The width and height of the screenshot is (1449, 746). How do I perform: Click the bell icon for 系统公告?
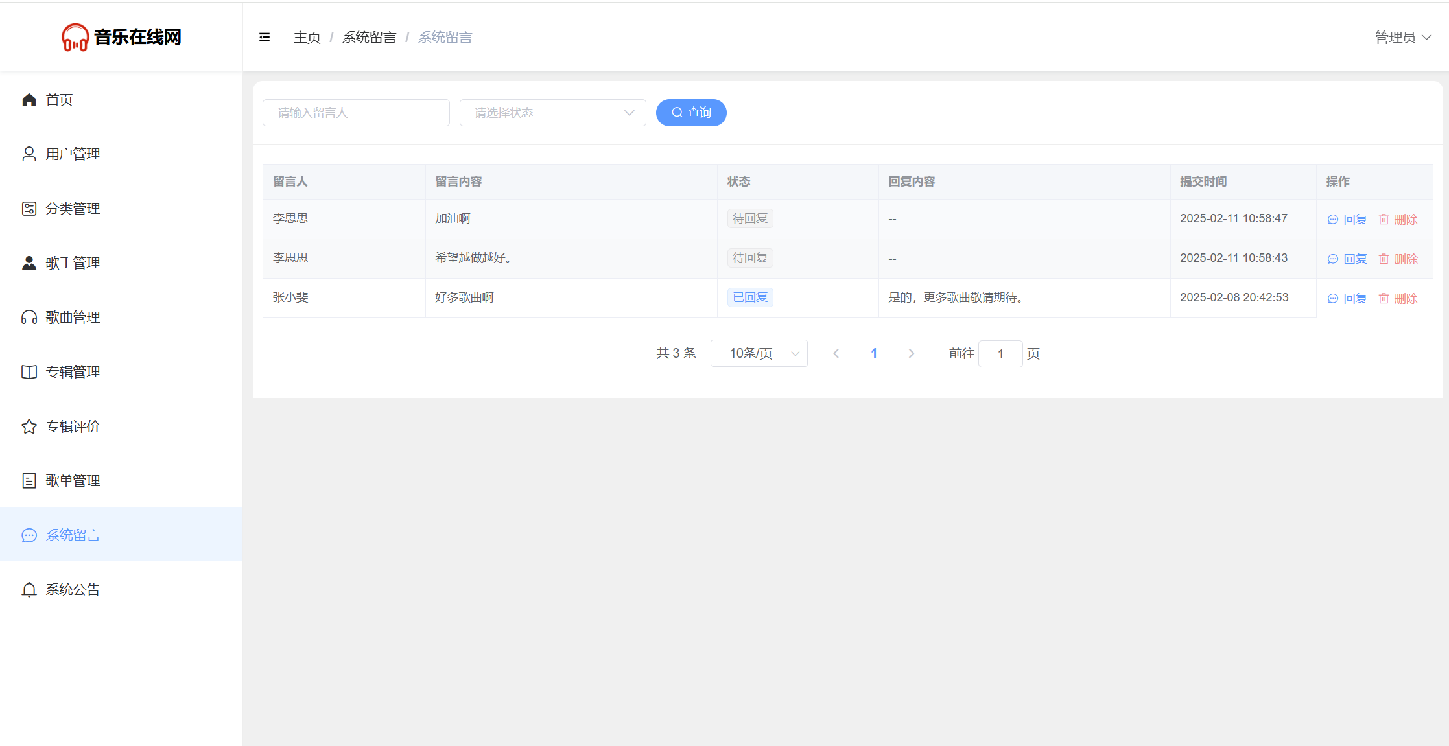click(x=29, y=590)
